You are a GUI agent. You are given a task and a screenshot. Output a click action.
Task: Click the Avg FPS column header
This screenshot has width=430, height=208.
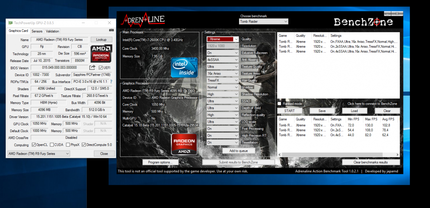tap(388, 119)
